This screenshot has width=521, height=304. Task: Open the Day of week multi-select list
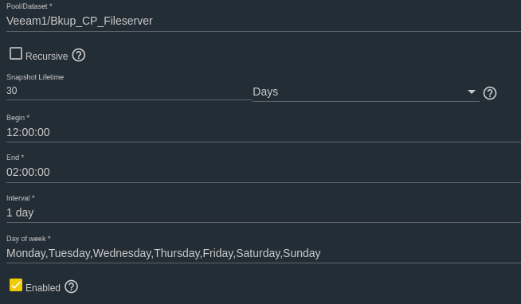click(x=264, y=253)
